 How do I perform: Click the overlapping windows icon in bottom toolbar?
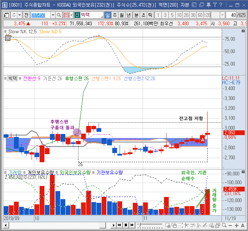(x=174, y=226)
